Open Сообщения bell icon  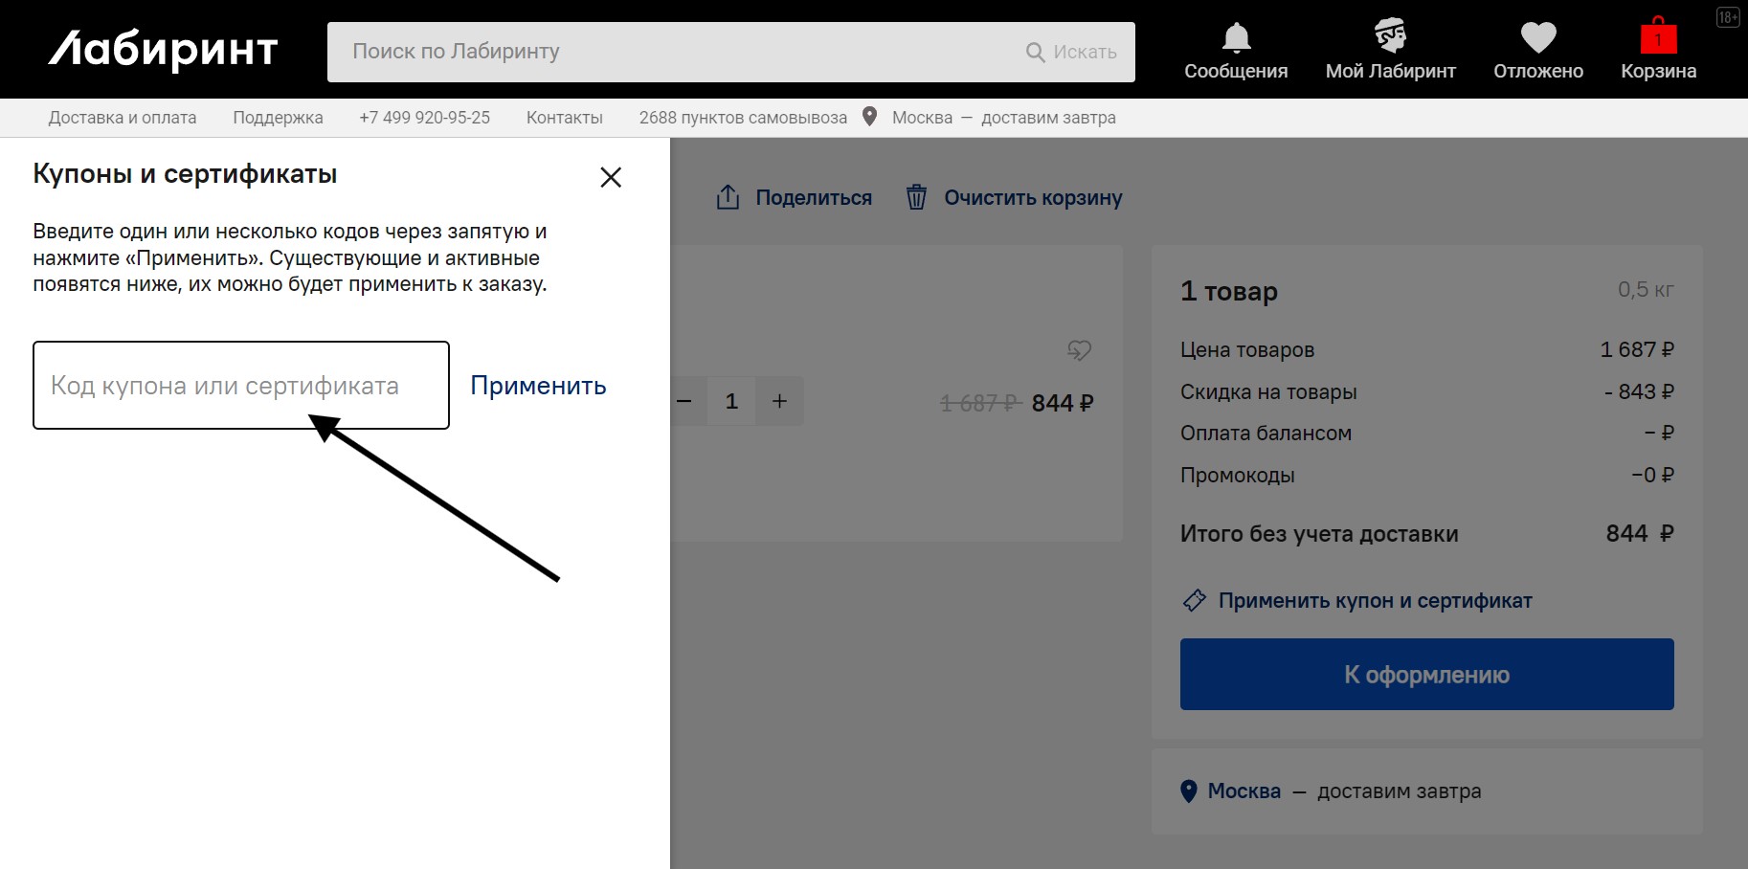click(1236, 38)
